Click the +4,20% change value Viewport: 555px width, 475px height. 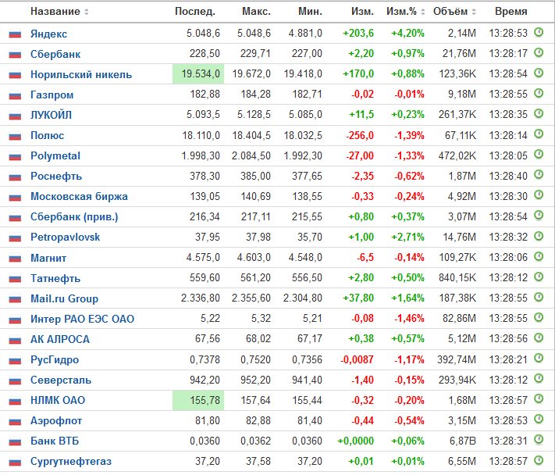(x=407, y=34)
